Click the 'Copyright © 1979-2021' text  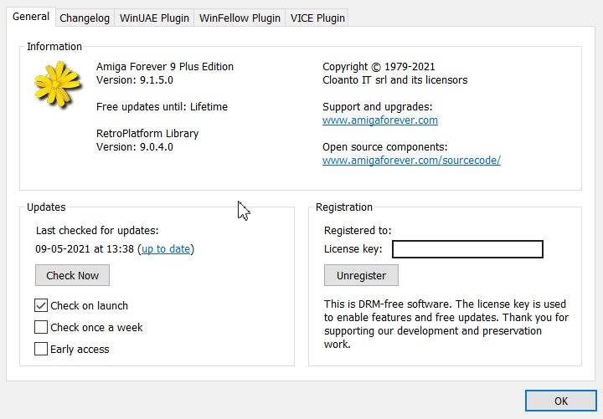[379, 66]
